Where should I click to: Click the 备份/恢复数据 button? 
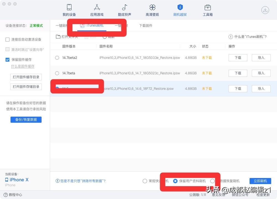coord(26,119)
